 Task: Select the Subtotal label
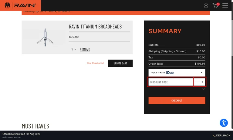click(x=154, y=45)
